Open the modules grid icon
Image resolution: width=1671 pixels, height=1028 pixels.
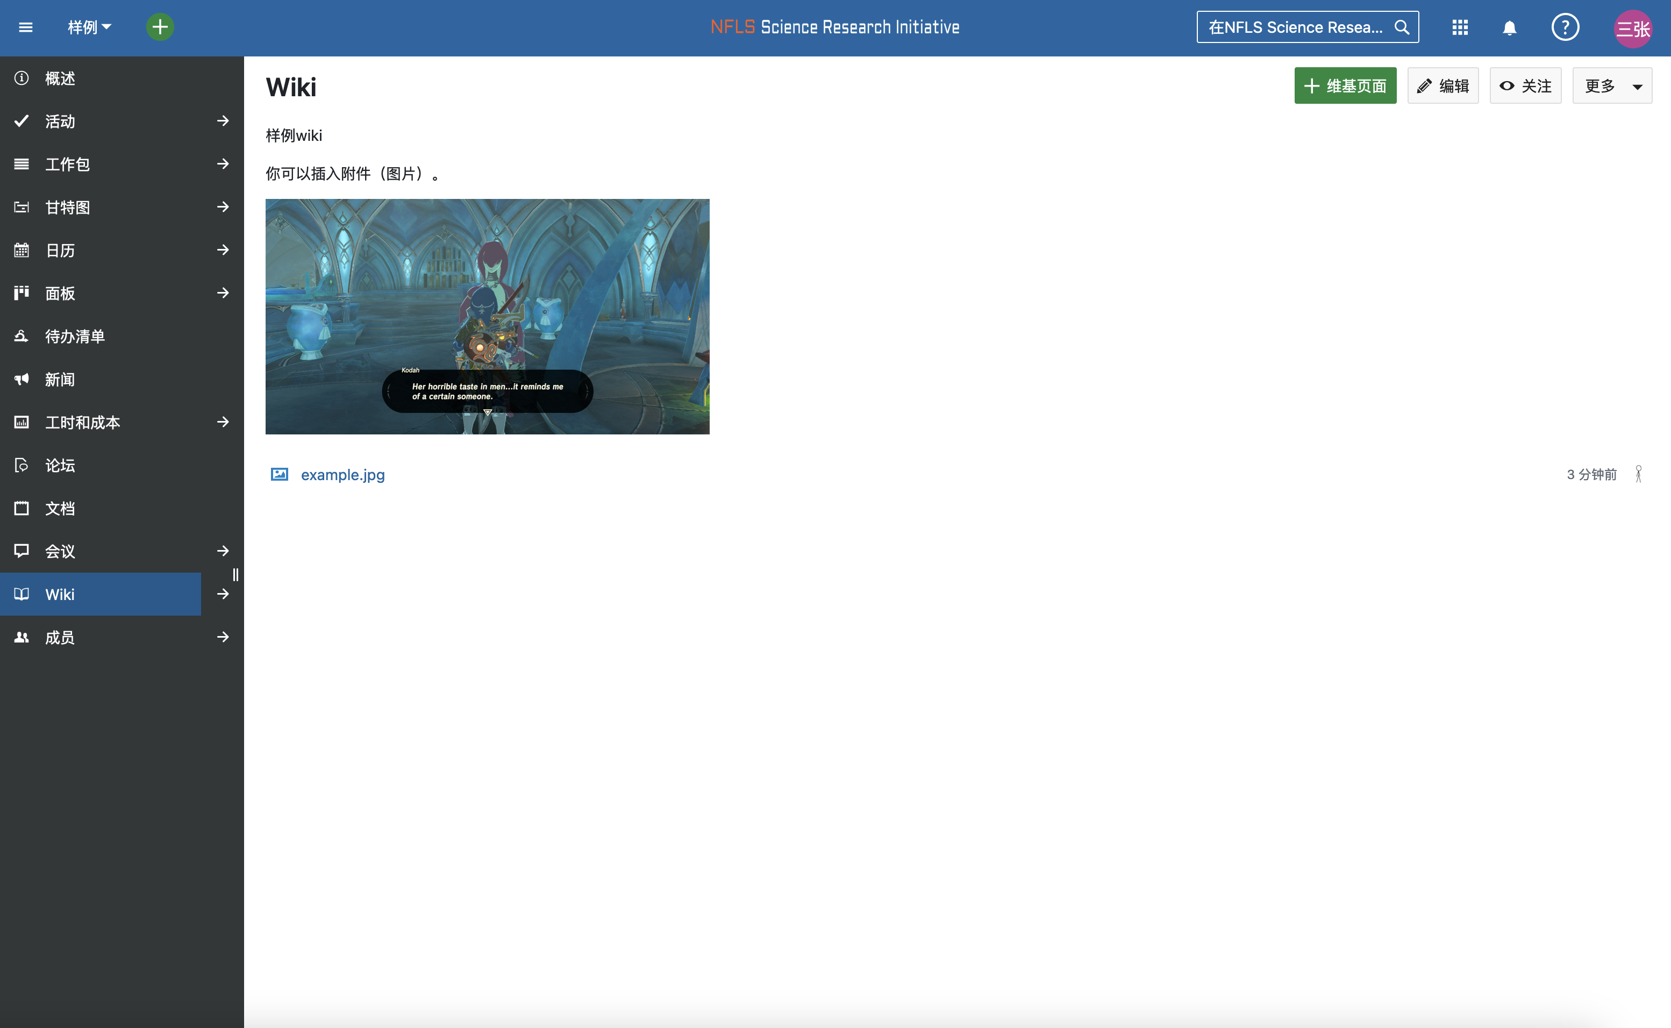[x=1460, y=27]
